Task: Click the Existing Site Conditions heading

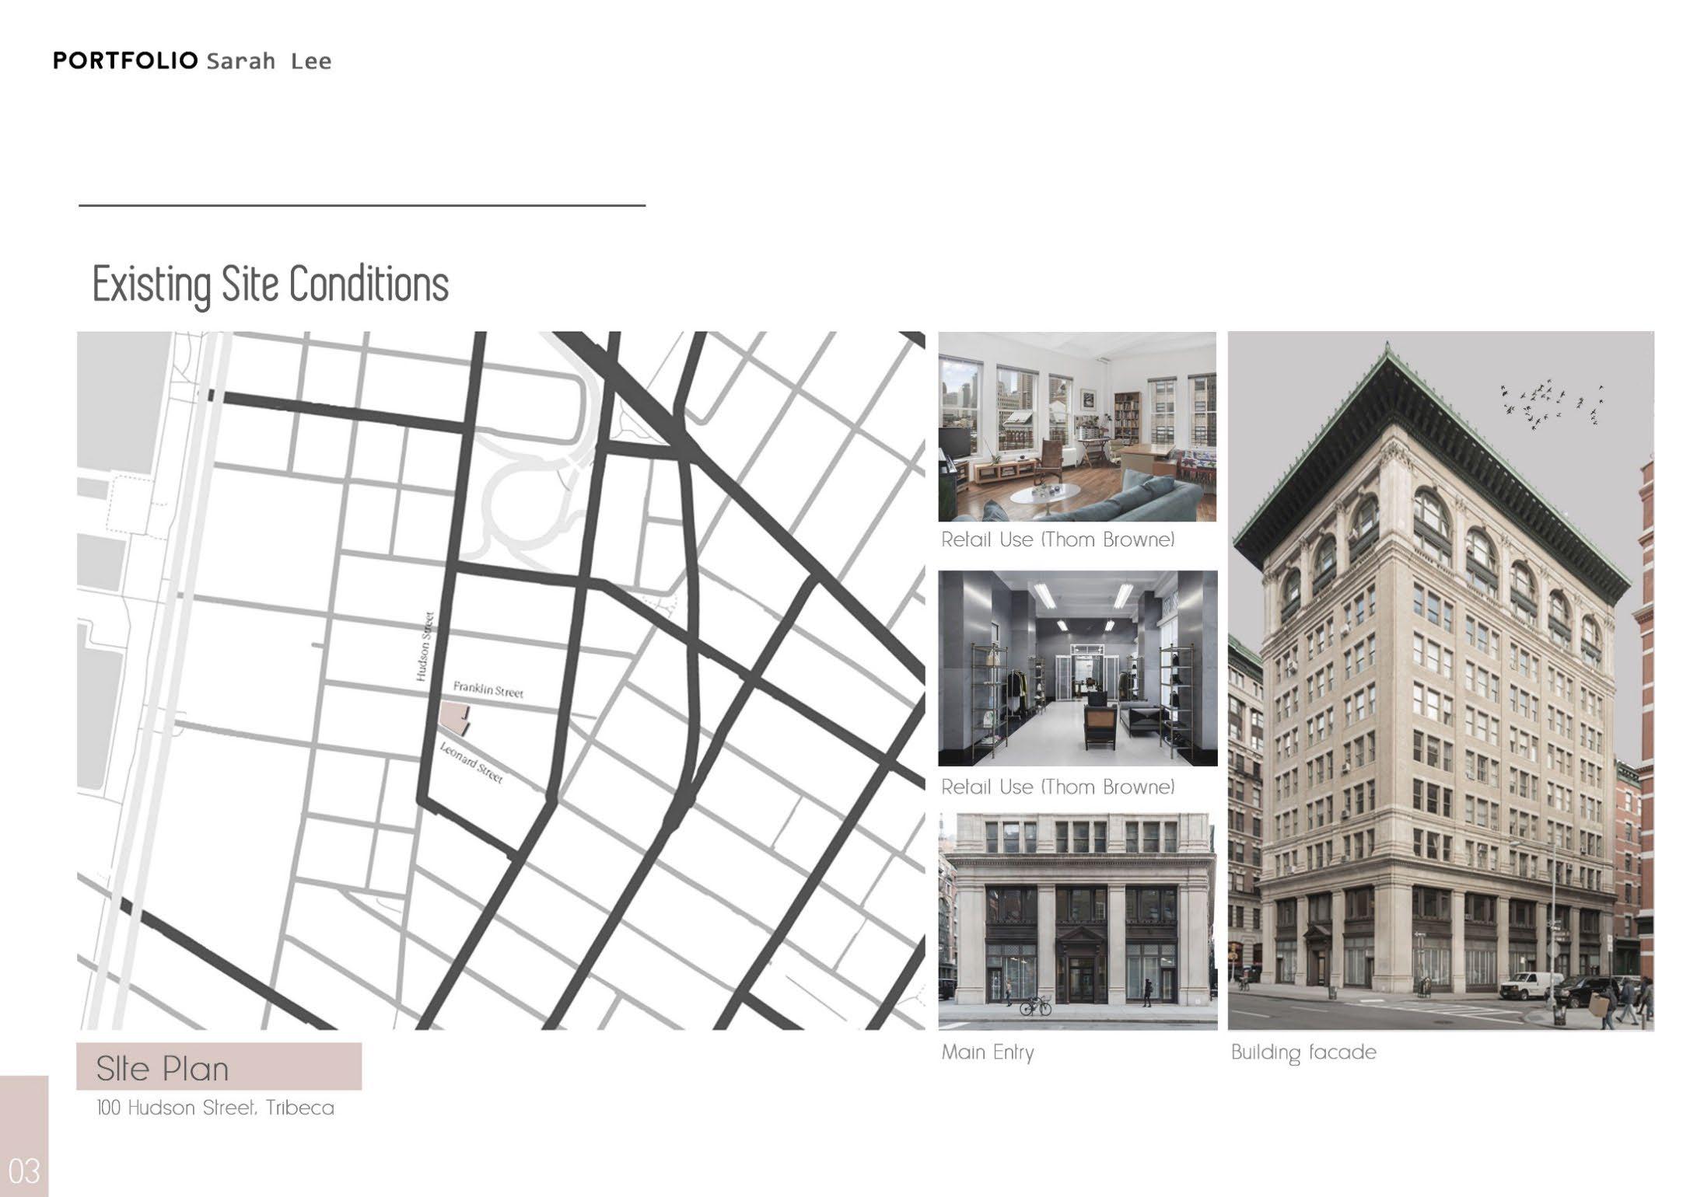Action: [270, 284]
